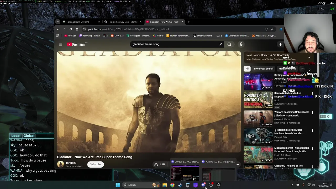Screen dimensions: 336x189
Task: Open options for Moonlight Forest video
Action: click(x=312, y=148)
